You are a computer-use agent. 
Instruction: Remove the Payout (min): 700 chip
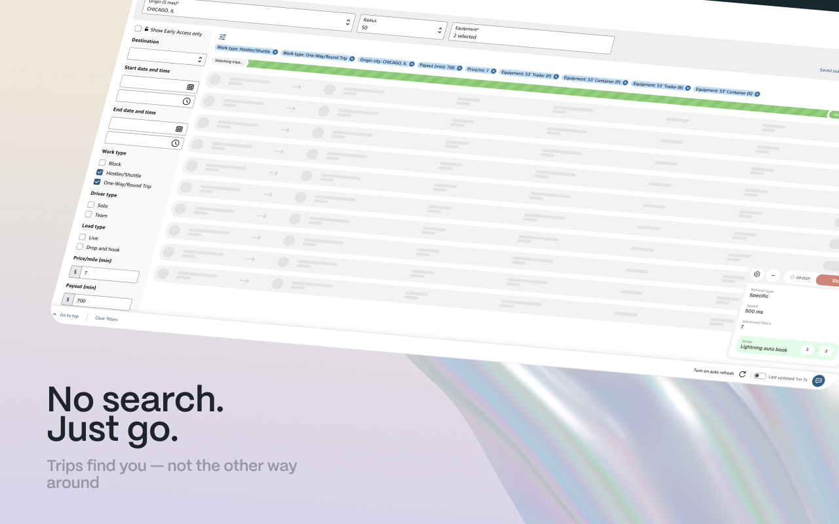tap(460, 68)
